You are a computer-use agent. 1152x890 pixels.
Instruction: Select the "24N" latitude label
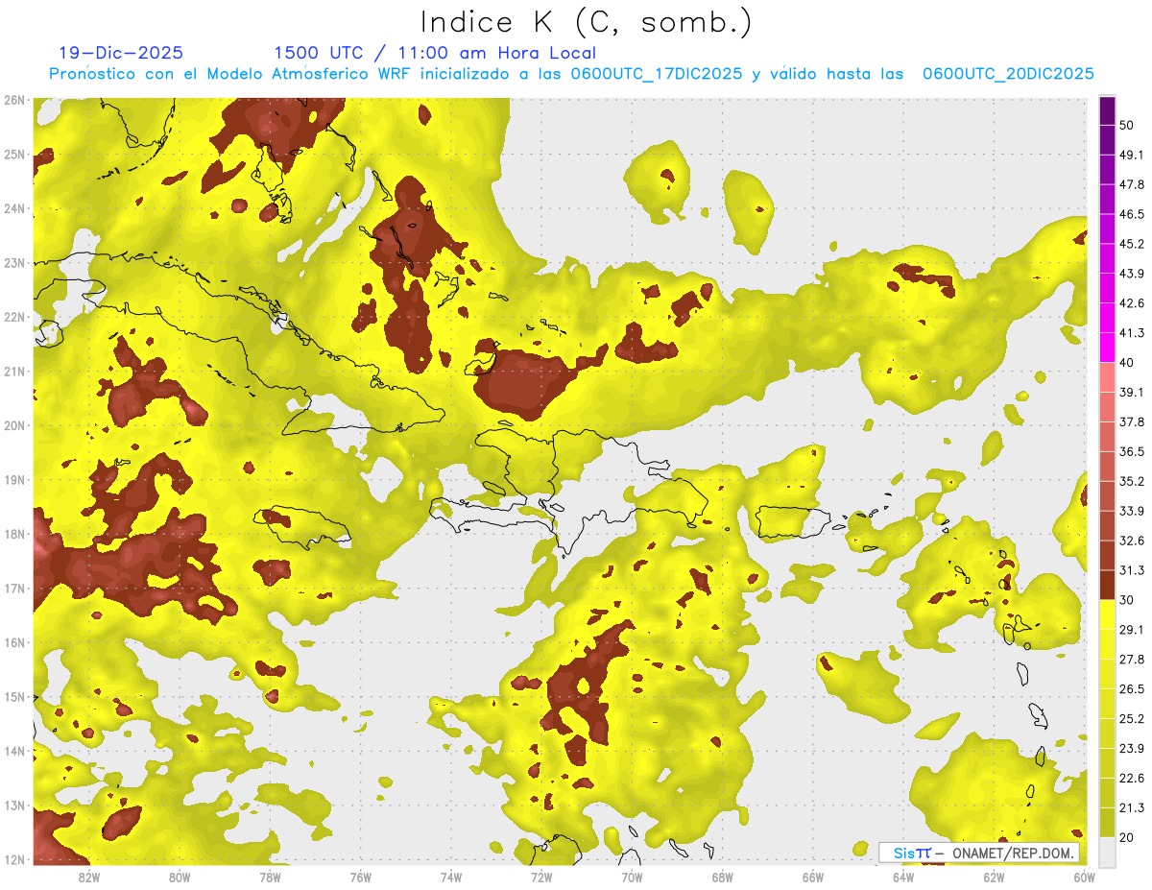click(14, 208)
